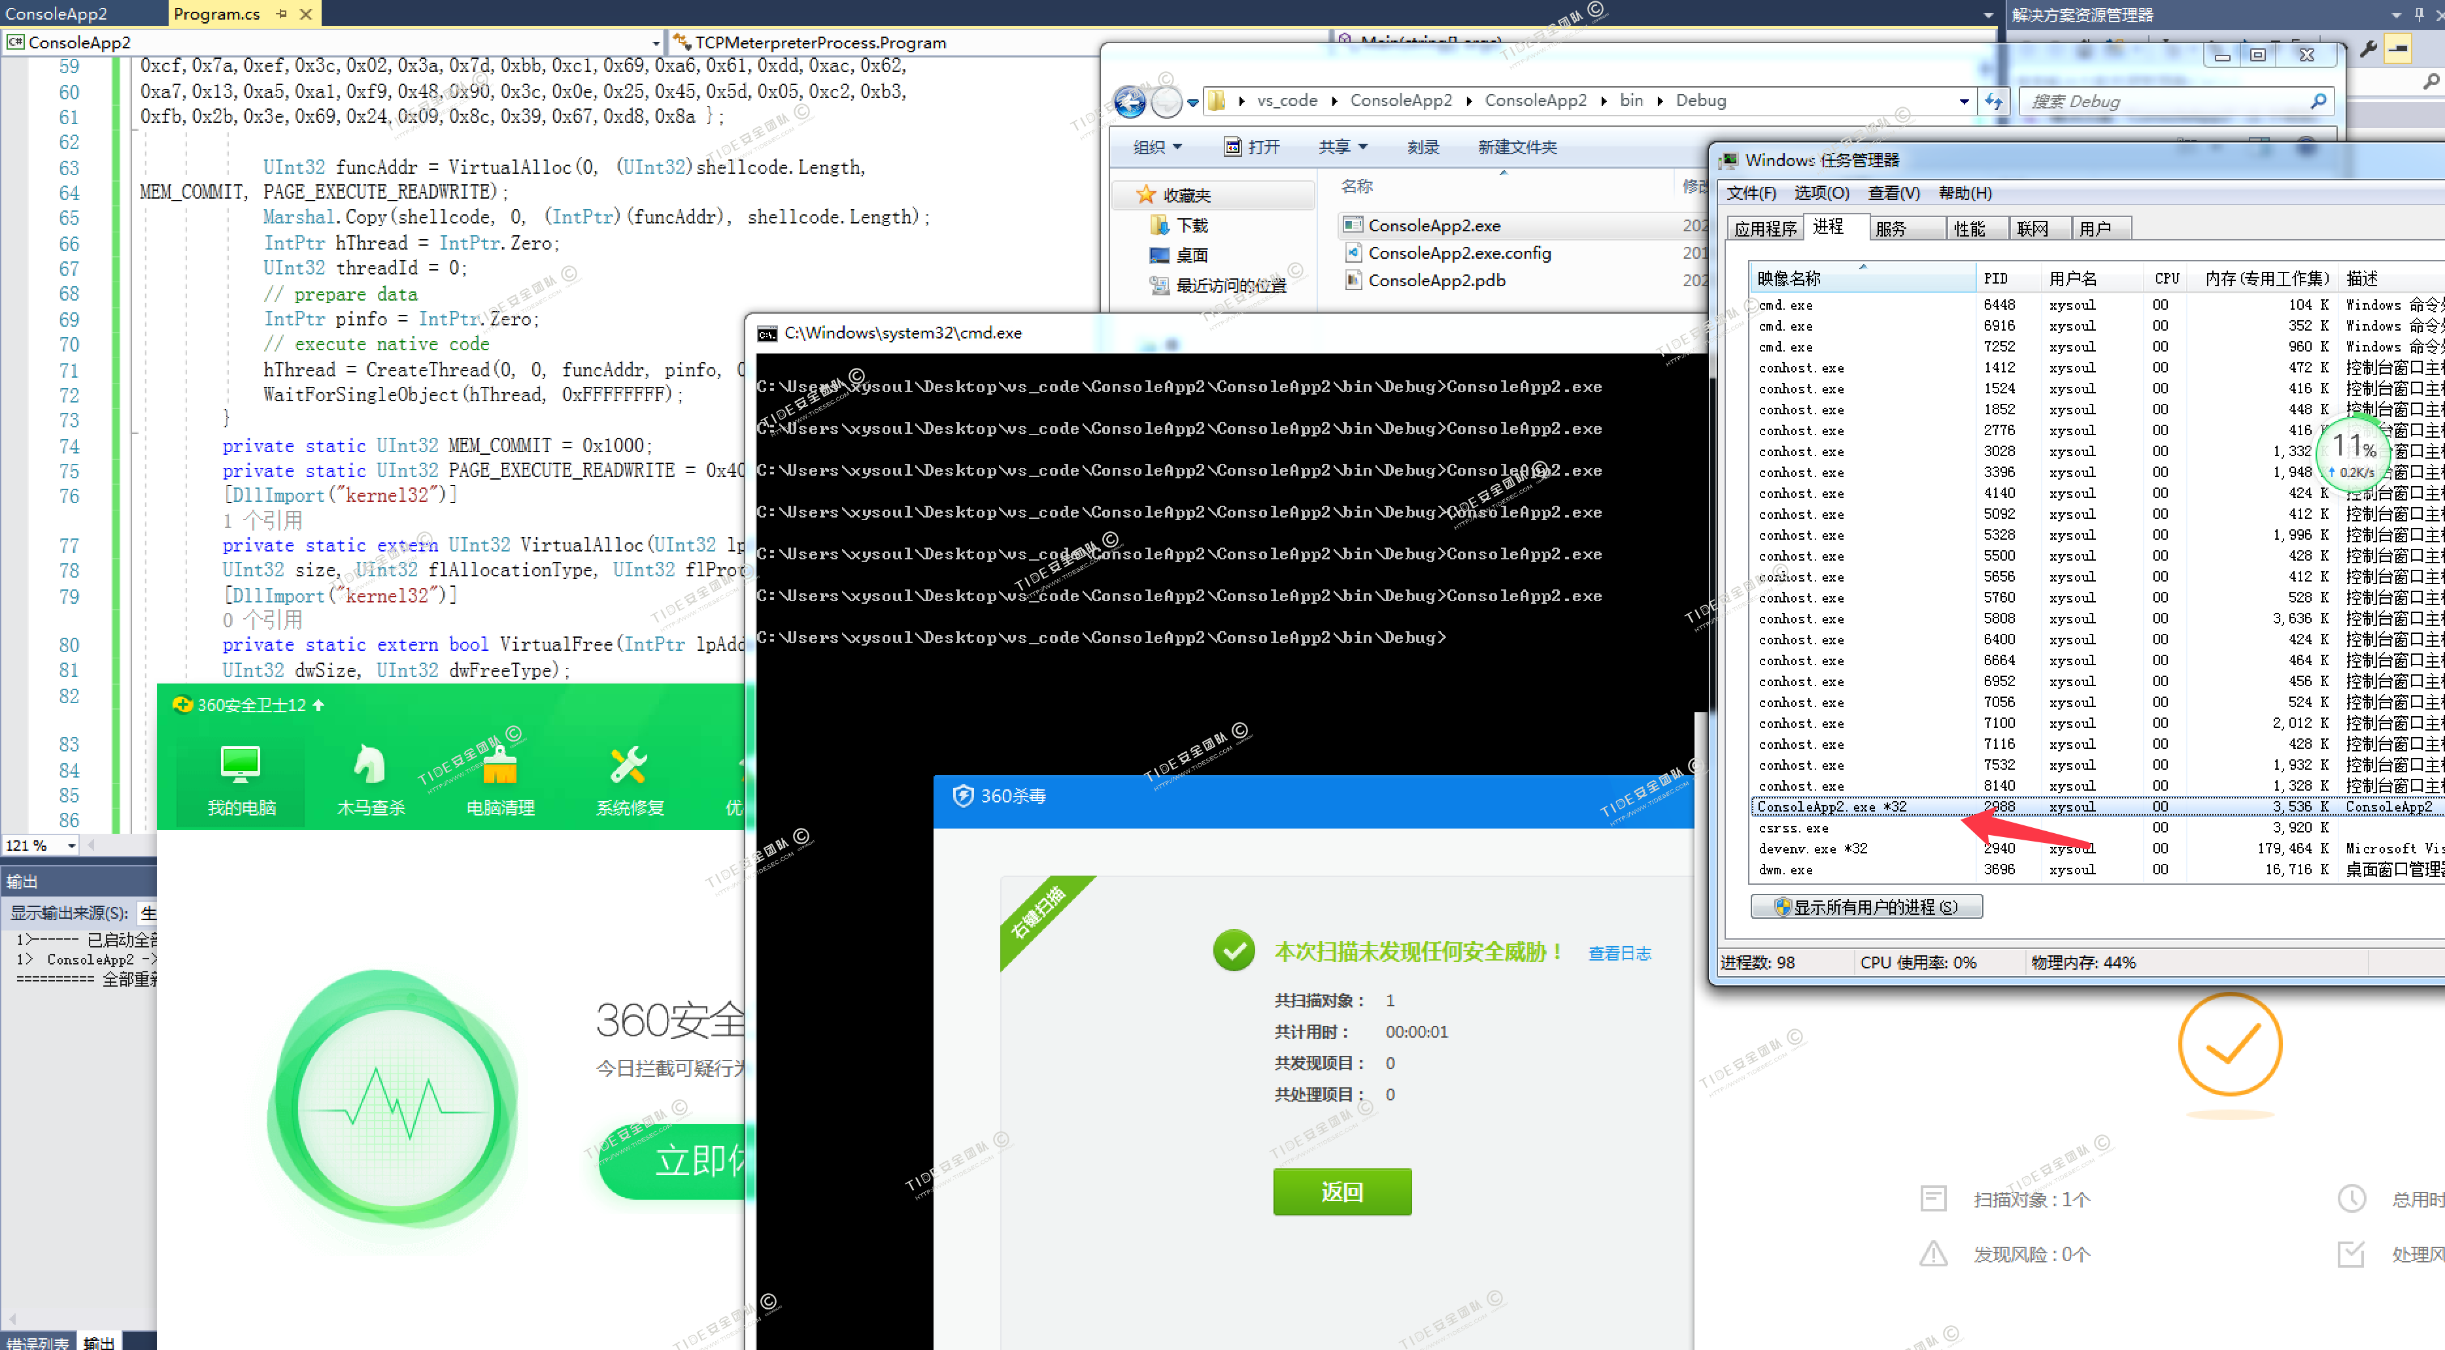Select the ConsoleApp2.exe.config file

point(1459,254)
